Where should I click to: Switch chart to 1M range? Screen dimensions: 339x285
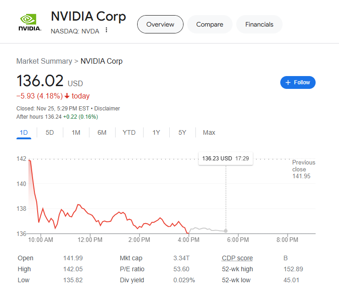click(76, 132)
